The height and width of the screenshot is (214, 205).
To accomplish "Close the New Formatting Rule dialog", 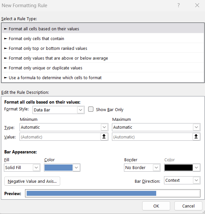I will pyautogui.click(x=197, y=5).
